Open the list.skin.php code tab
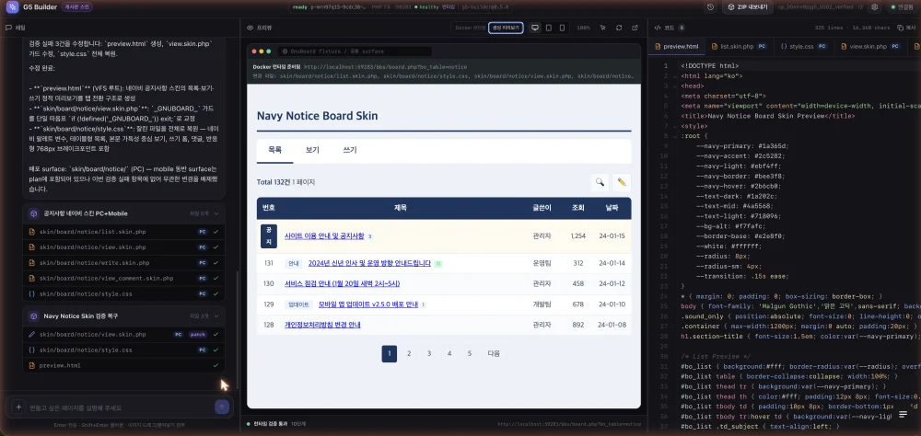The height and width of the screenshot is (436, 921). click(x=739, y=46)
